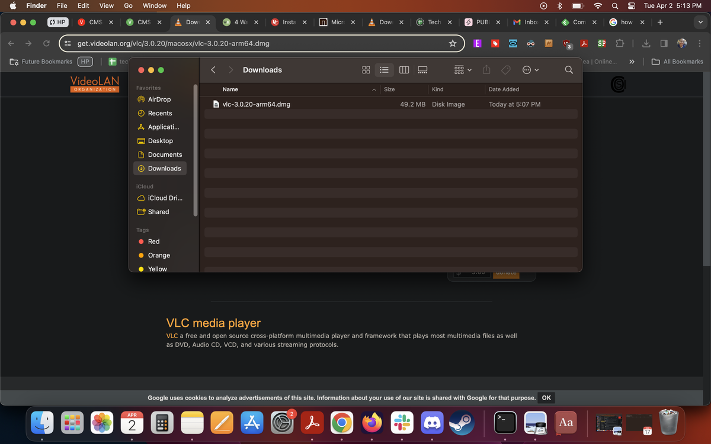
Task: Open the Finder search field
Action: (x=568, y=69)
